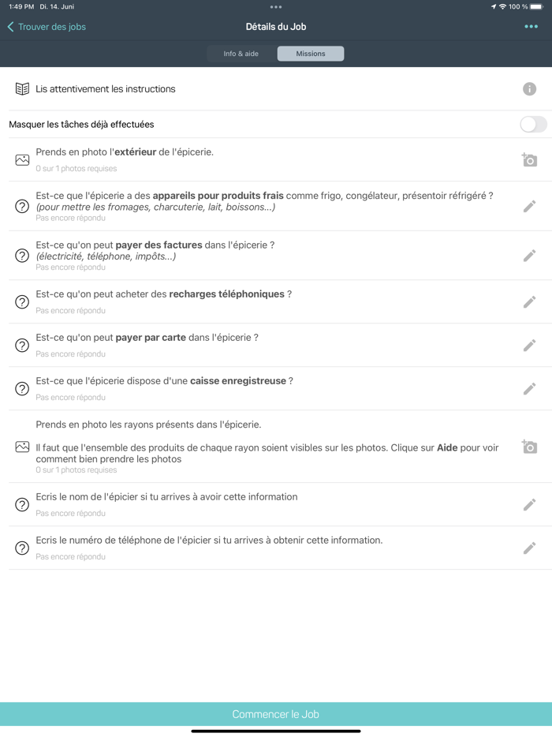
Task: Tap the info icon next to instructions row
Action: click(529, 88)
